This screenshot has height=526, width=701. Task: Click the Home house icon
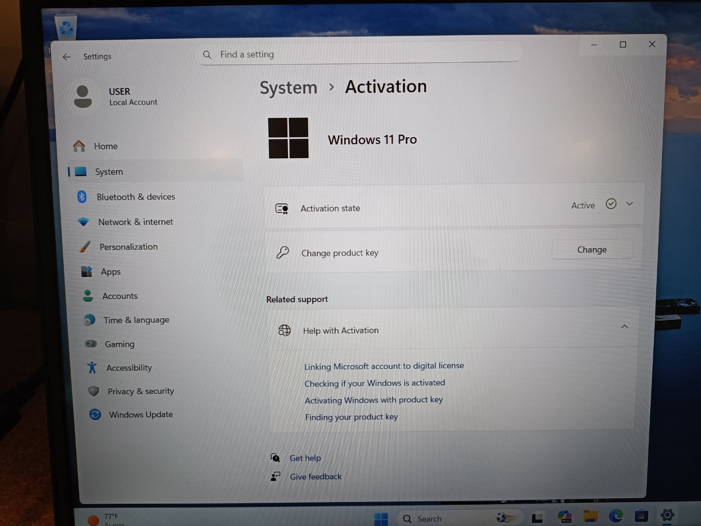pos(79,146)
